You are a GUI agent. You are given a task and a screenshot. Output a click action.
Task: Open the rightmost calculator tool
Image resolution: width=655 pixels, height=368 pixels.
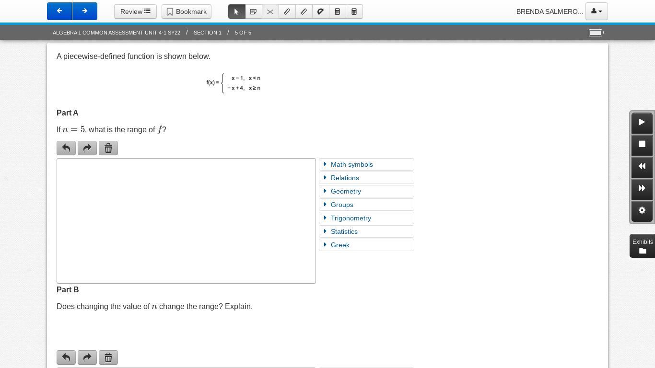354,11
